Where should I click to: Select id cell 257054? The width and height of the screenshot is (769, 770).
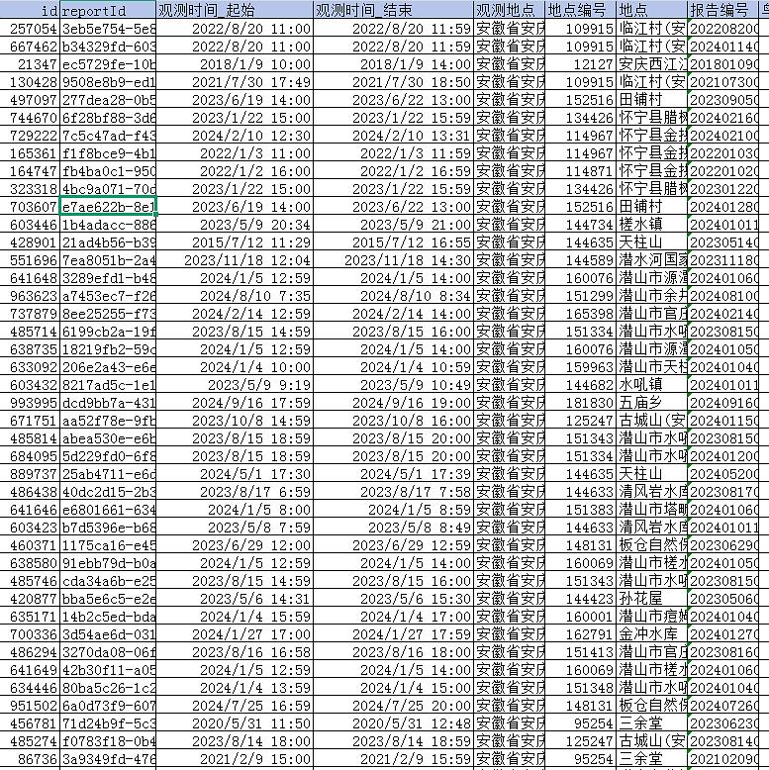[30, 29]
